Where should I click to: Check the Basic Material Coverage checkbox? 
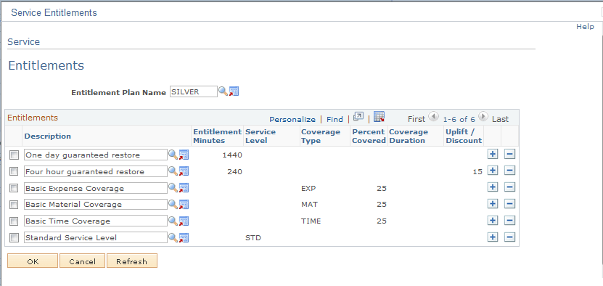(14, 205)
